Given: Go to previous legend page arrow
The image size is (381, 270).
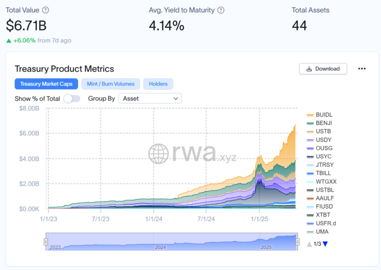Looking at the screenshot, I should 309,244.
